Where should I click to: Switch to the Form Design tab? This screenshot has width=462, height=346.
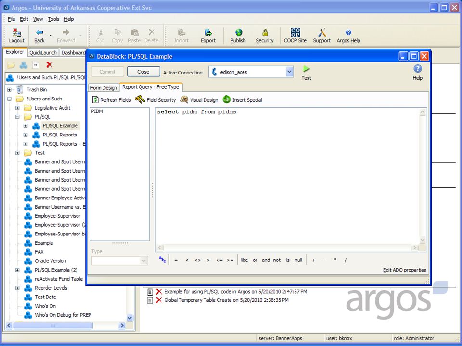tap(104, 87)
